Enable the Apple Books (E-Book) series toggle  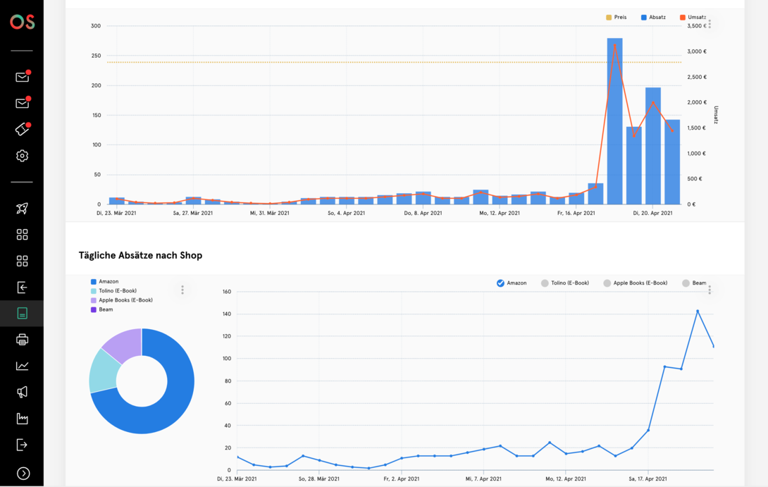tap(607, 283)
